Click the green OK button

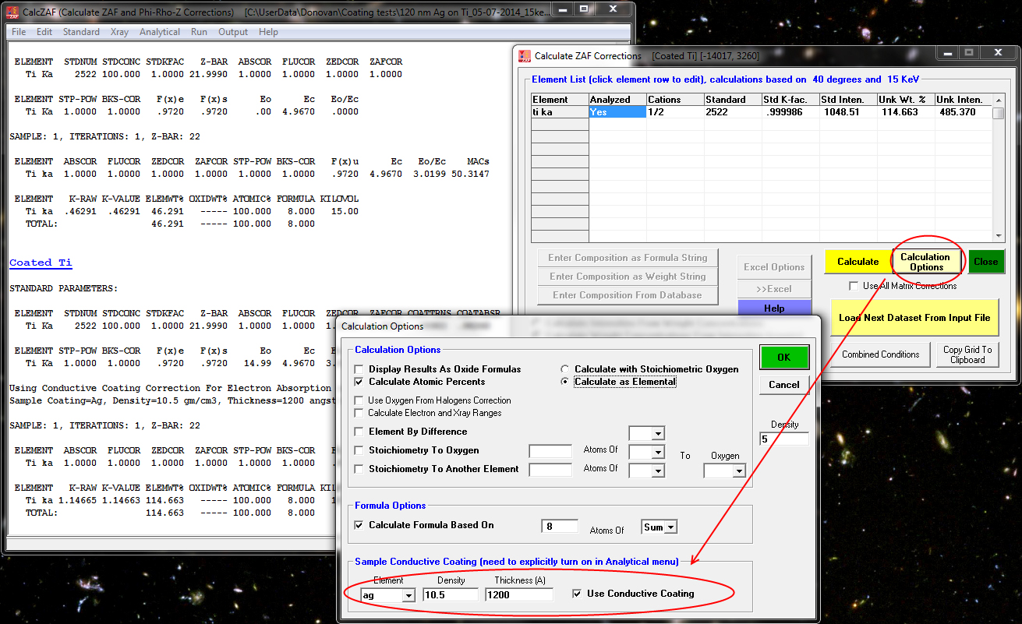[x=783, y=358]
